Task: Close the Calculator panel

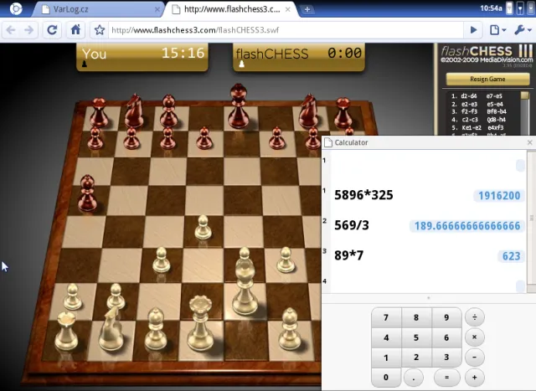Action: pos(530,142)
